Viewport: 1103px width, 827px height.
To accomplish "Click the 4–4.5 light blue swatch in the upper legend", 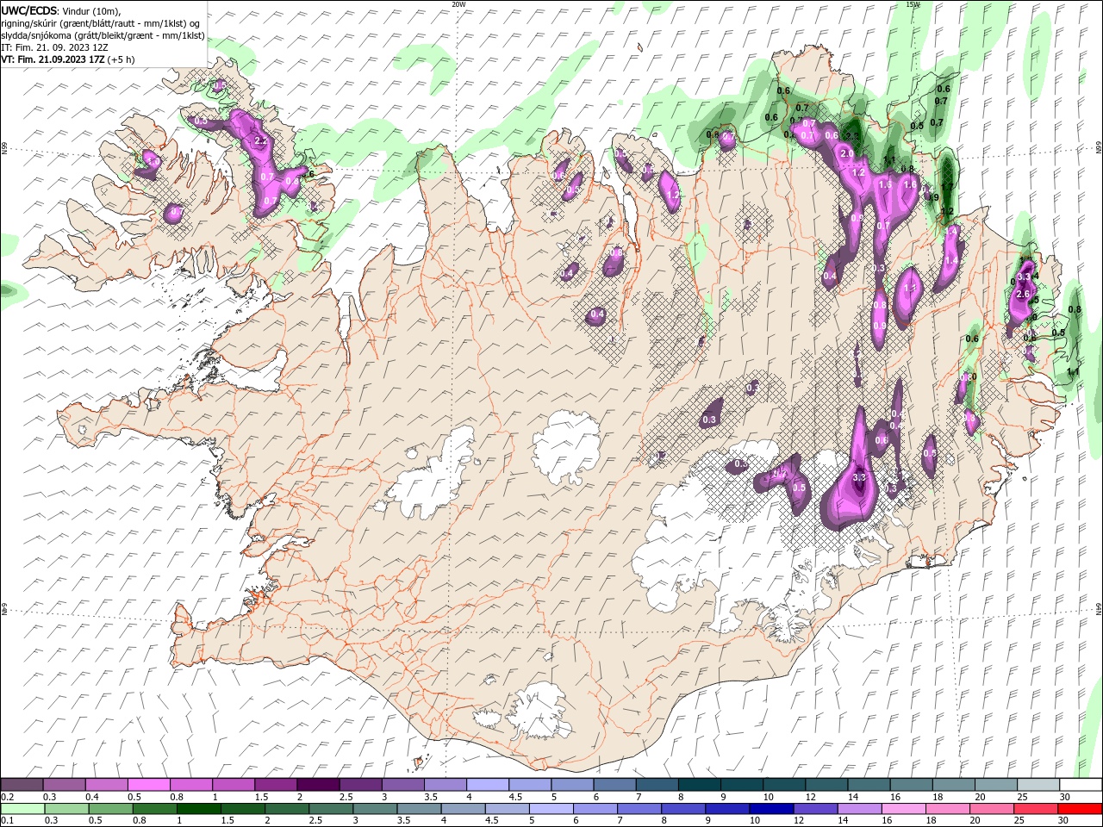I will pos(488,785).
